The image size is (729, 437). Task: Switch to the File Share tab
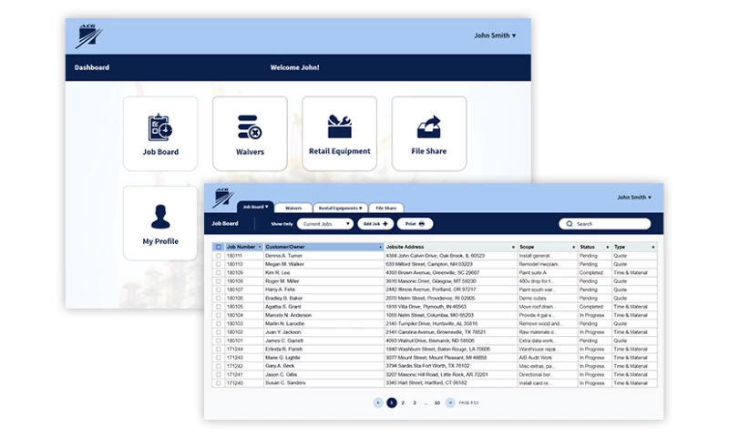(385, 208)
